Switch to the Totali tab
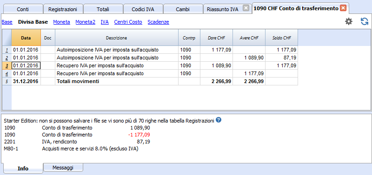Image resolution: width=372 pixels, height=175 pixels. [103, 9]
